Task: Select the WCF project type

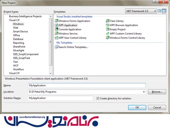Action: point(16,66)
